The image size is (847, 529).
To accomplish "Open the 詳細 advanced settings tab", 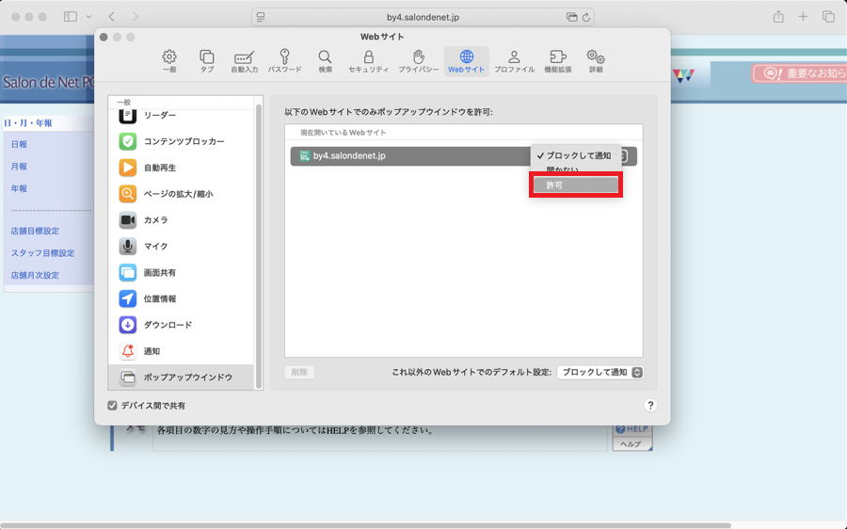I will pos(596,61).
